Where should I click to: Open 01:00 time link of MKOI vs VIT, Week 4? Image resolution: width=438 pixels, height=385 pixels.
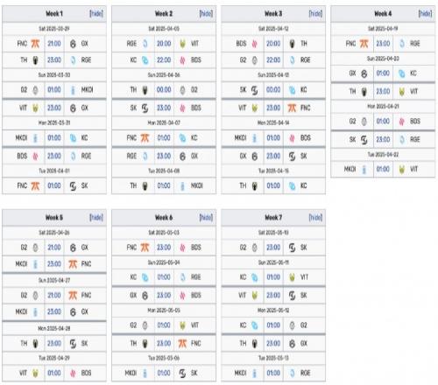(x=383, y=169)
